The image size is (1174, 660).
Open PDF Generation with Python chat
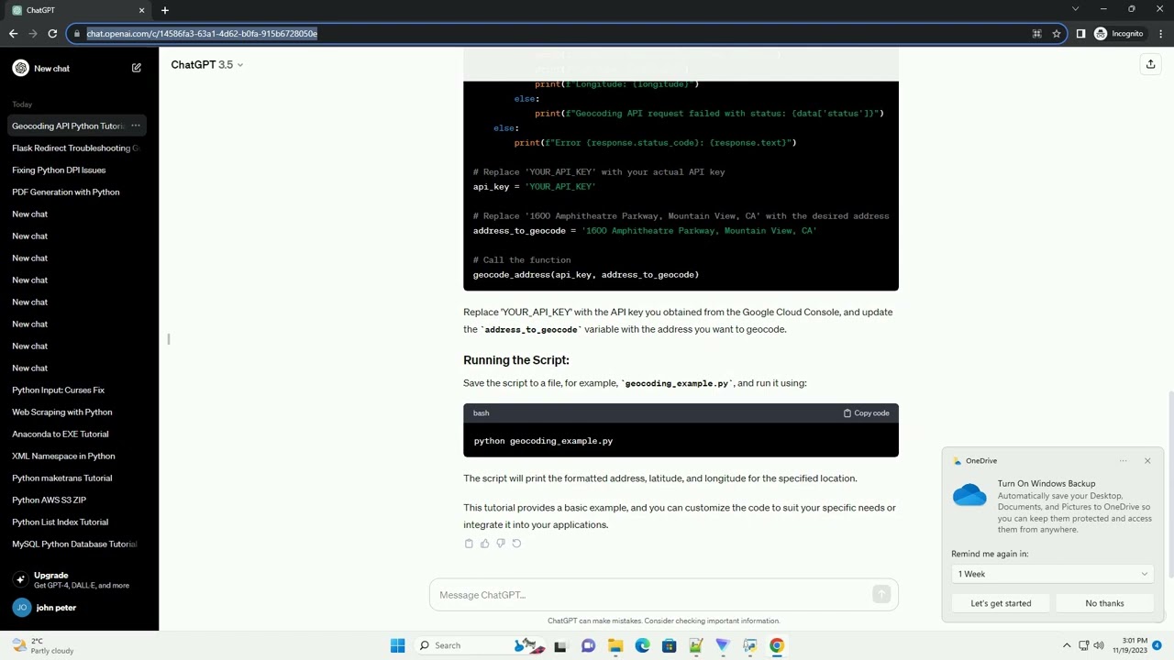79,192
